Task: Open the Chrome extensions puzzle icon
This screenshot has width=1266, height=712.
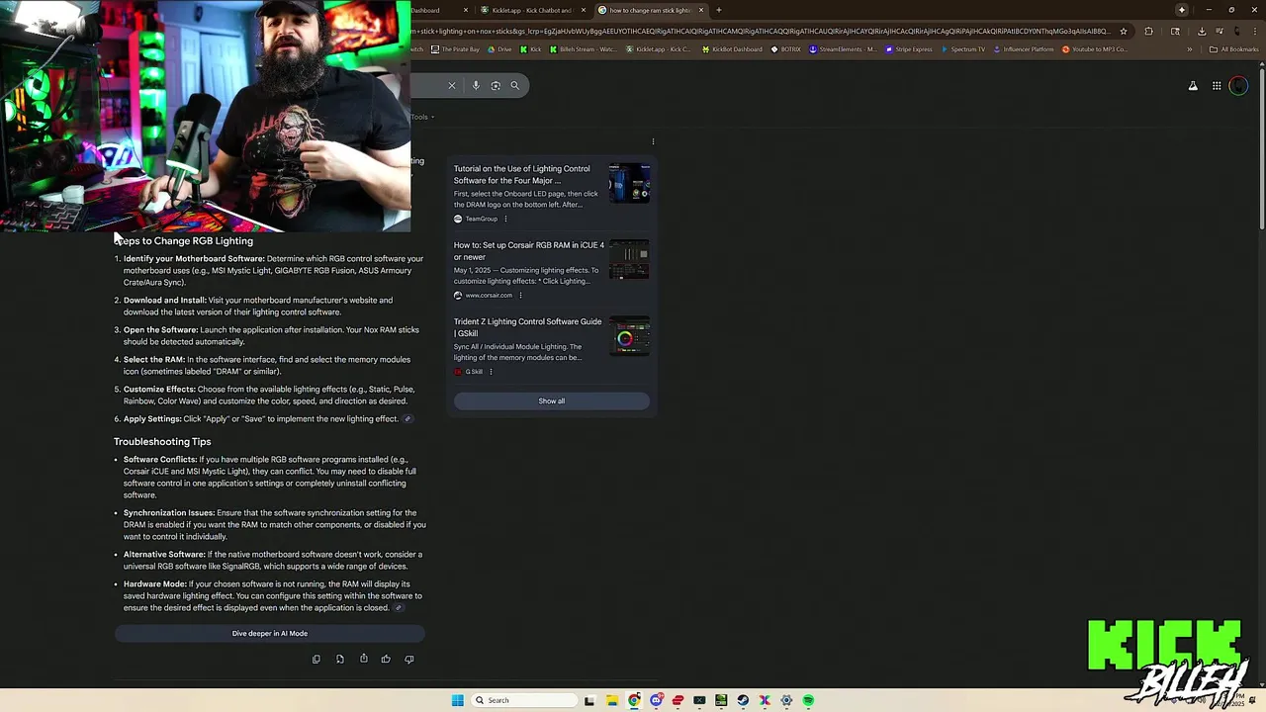Action: point(1148,31)
